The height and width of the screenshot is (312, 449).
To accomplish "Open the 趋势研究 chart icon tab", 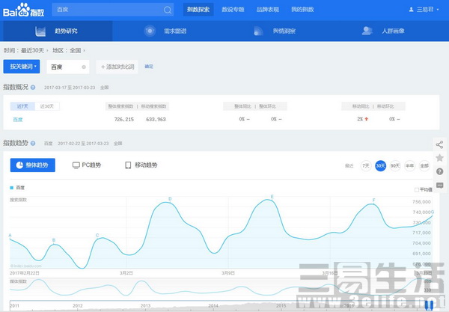I will point(40,31).
